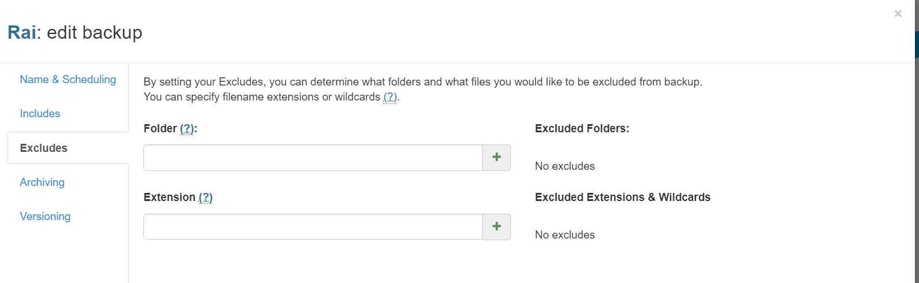Click No excludes under Excluded Extensions & Wildcards
Screen dimensions: 919x283
coord(565,235)
